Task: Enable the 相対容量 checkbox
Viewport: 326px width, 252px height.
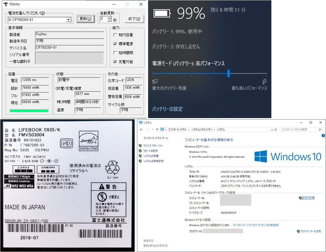Action: [115, 35]
